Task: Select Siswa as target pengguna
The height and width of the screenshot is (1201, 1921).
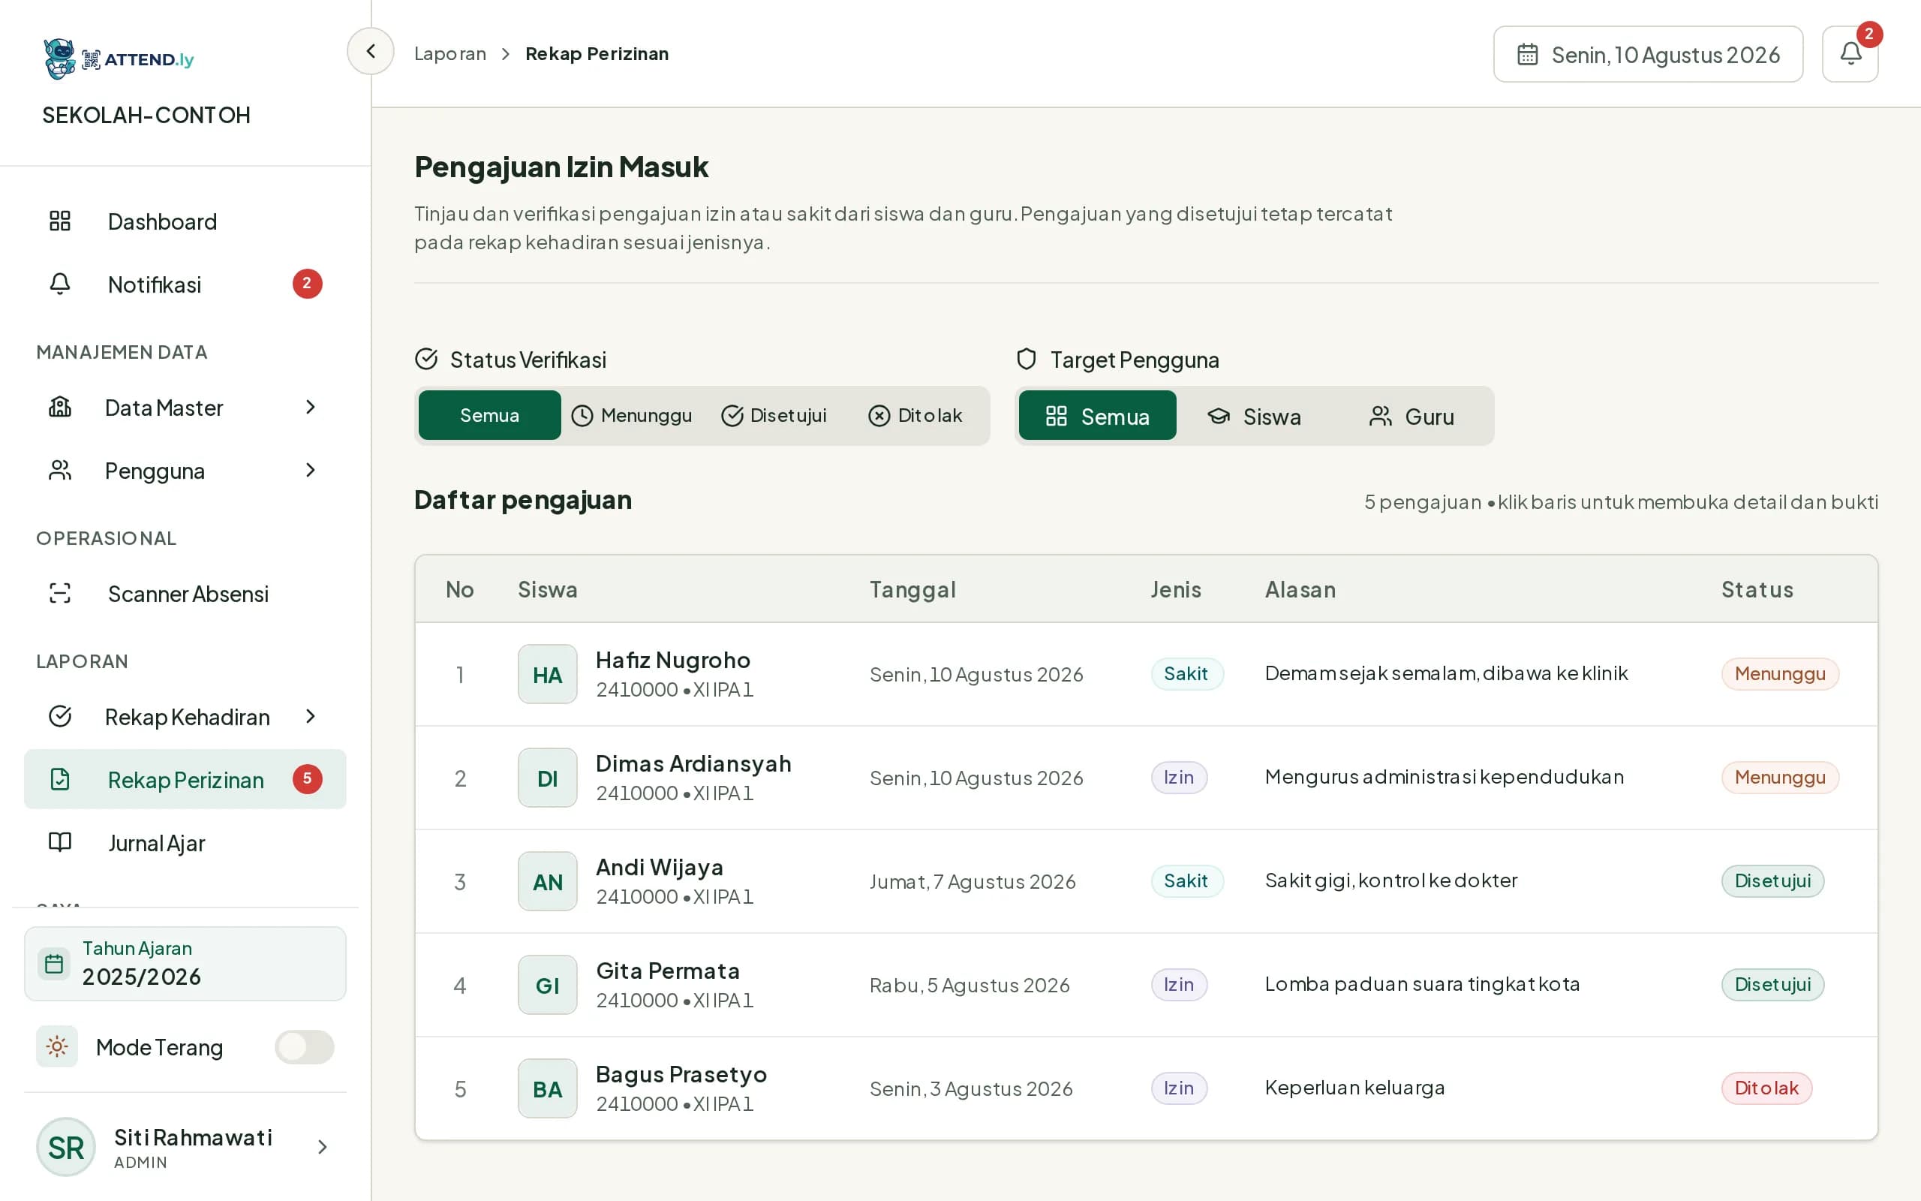Action: [1254, 416]
